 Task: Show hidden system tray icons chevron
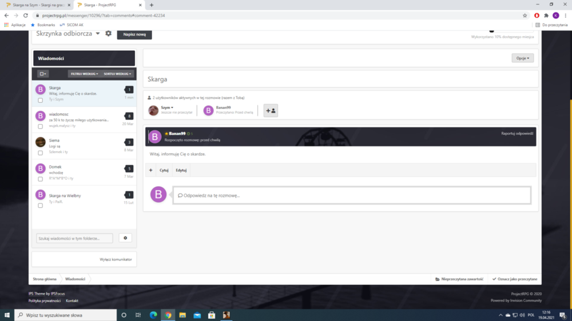(x=500, y=315)
